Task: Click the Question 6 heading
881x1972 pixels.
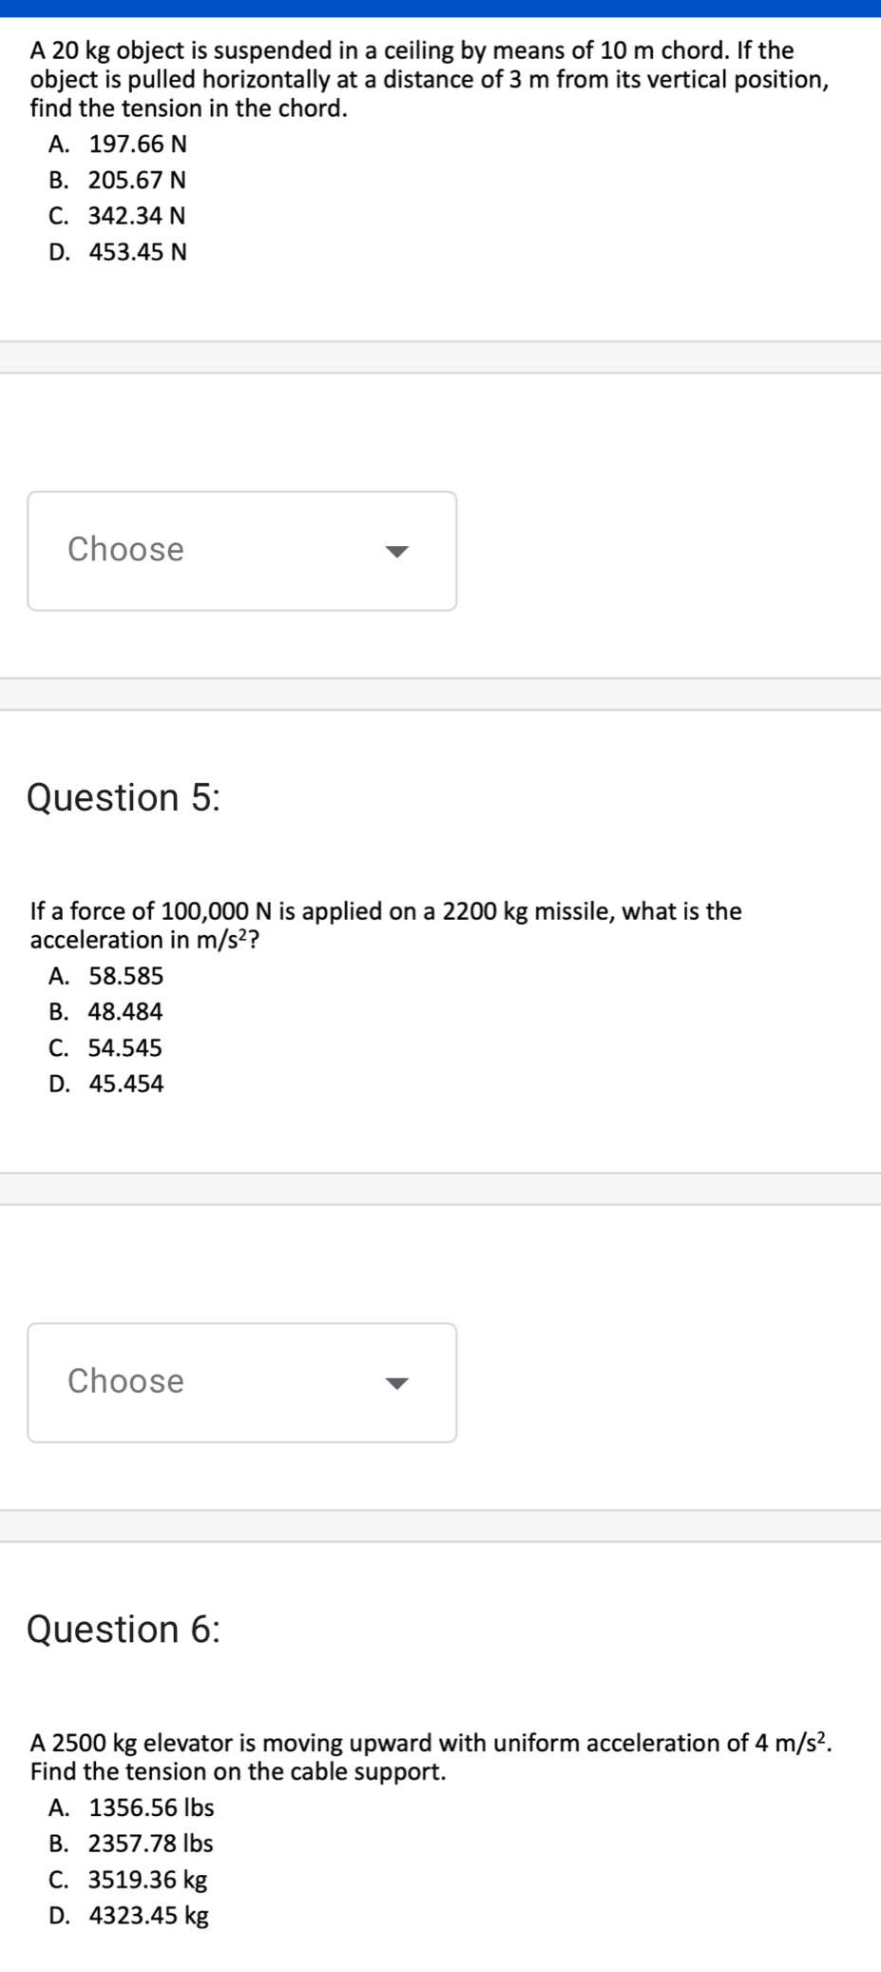Action: click(x=124, y=1629)
